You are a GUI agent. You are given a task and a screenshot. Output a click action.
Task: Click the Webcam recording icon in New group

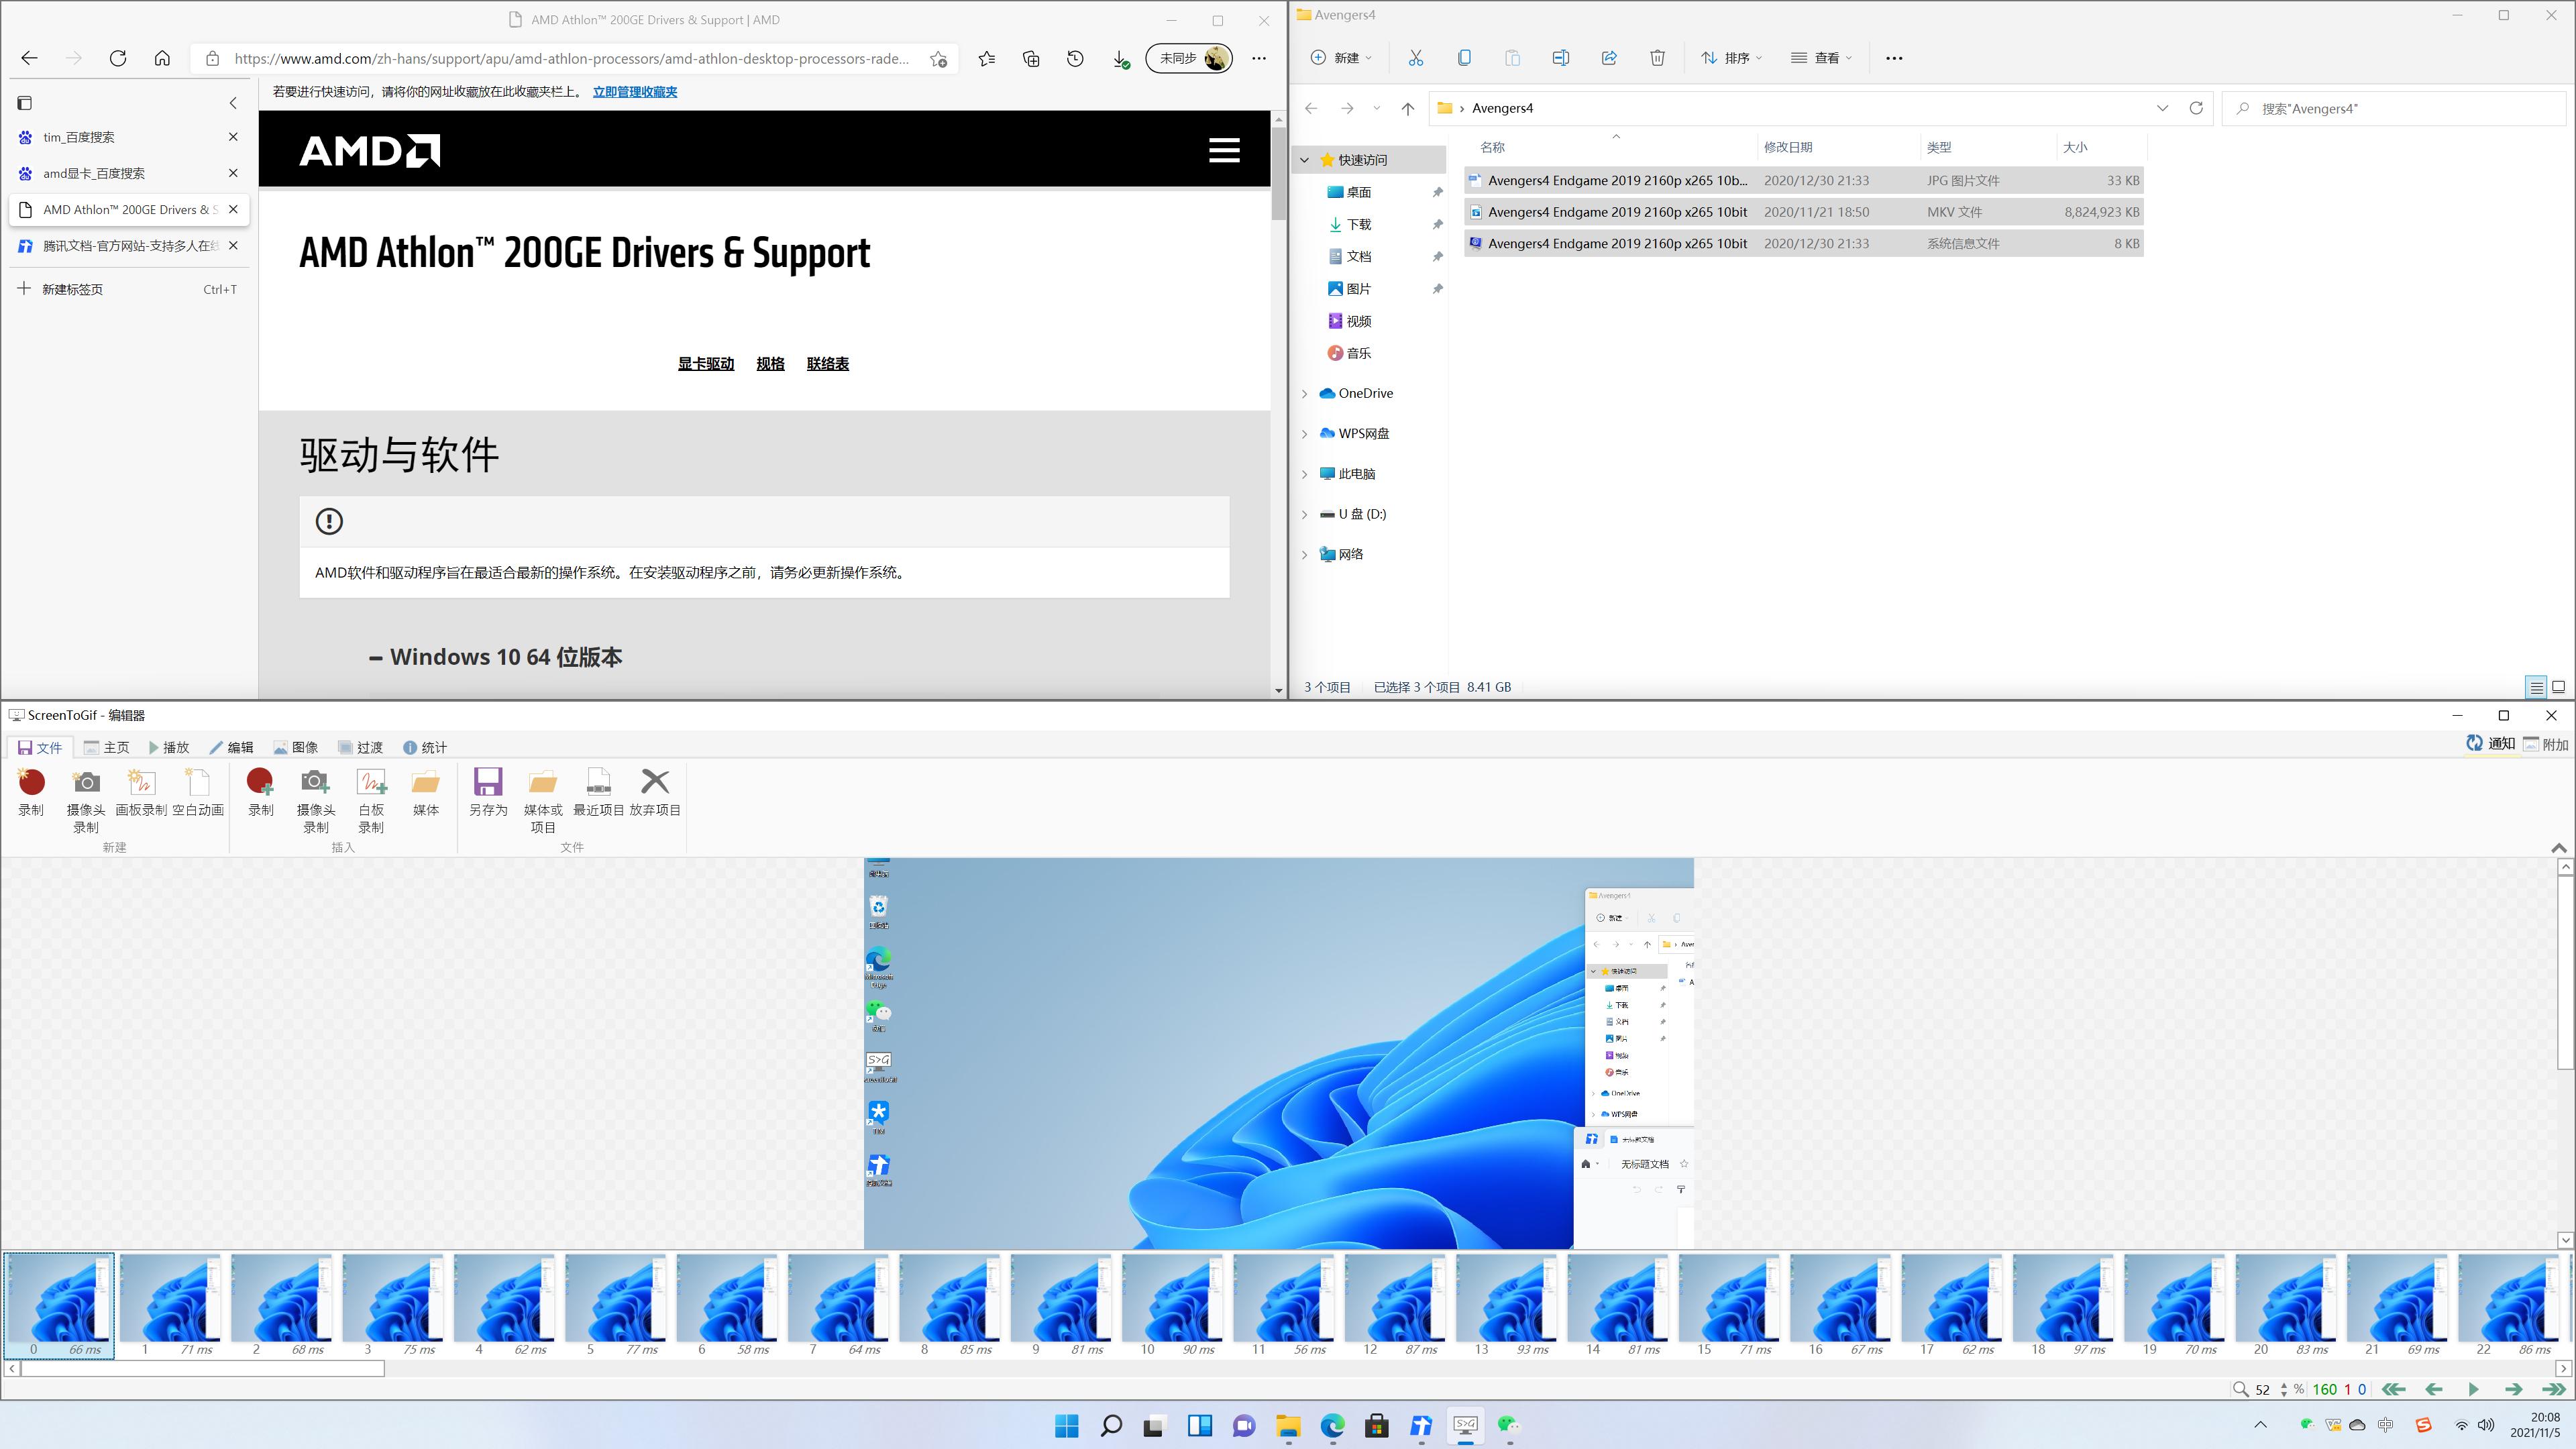coord(86,782)
